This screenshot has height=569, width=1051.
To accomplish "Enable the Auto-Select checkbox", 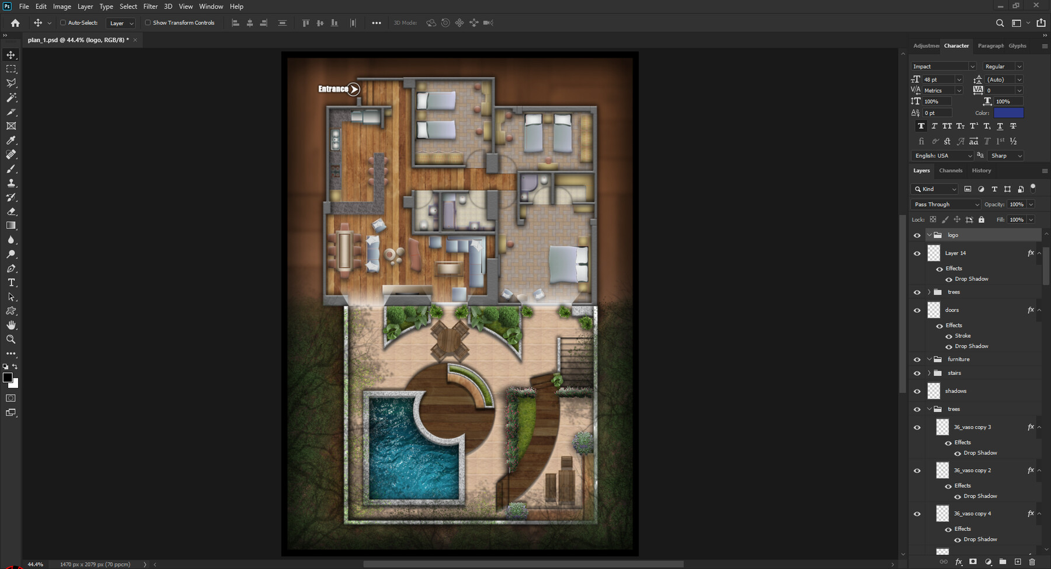I will click(x=62, y=23).
